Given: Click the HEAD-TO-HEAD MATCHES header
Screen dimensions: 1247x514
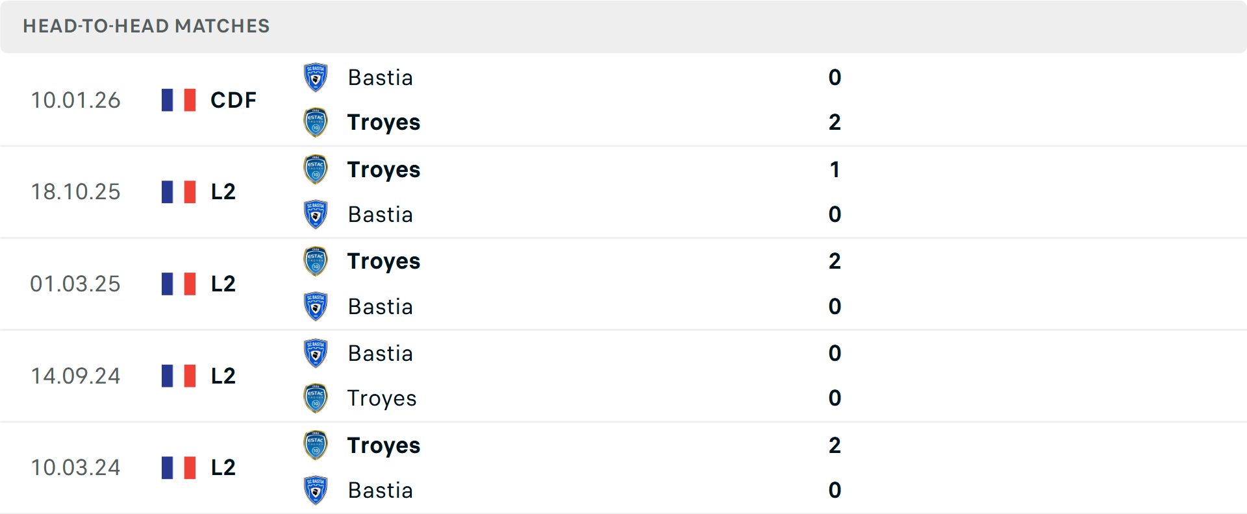Looking at the screenshot, I should point(145,27).
